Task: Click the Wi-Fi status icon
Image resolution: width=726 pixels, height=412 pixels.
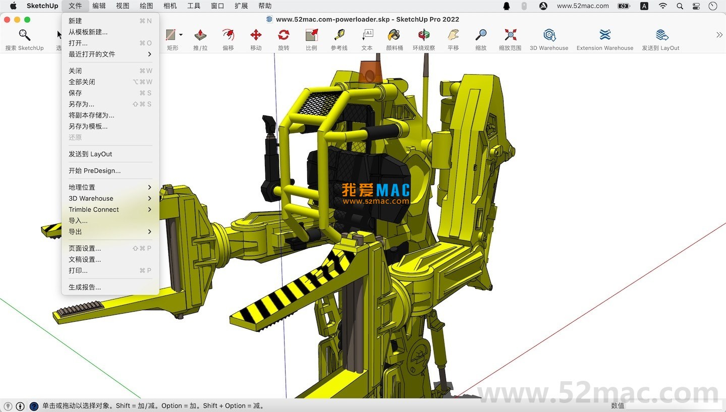Action: [663, 6]
